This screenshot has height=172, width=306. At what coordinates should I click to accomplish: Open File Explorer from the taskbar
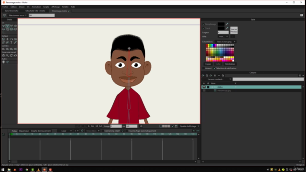pos(9,170)
